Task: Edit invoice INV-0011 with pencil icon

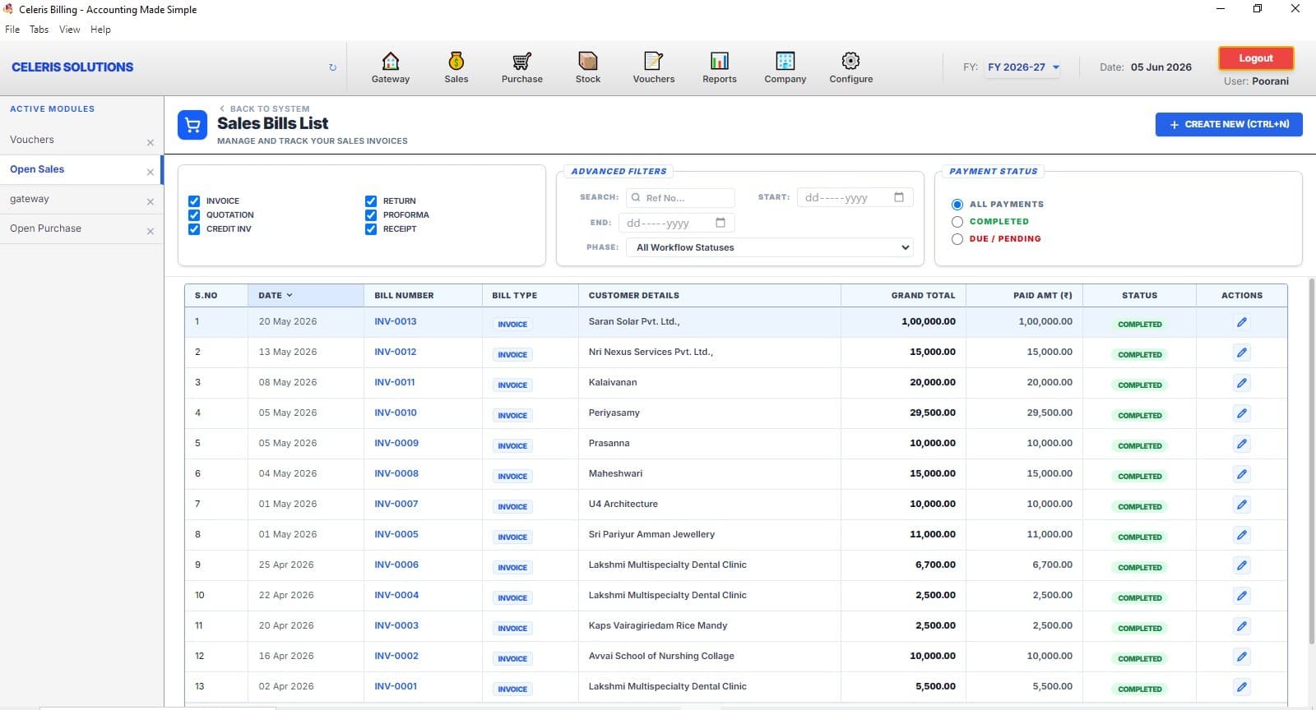Action: click(x=1242, y=383)
